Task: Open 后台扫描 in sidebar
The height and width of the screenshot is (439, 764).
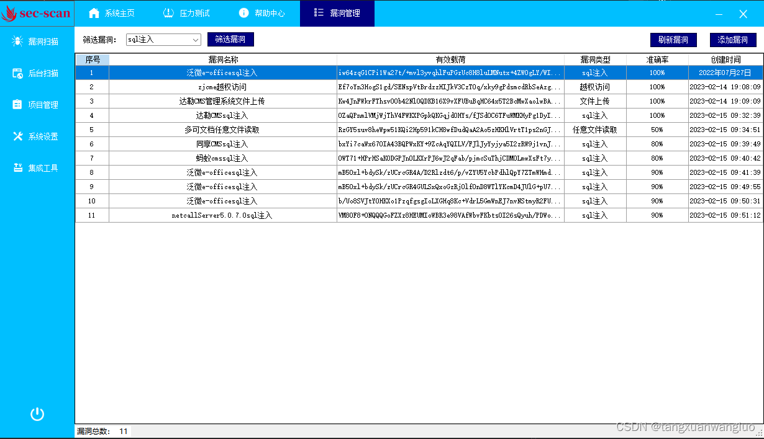Action: point(37,73)
